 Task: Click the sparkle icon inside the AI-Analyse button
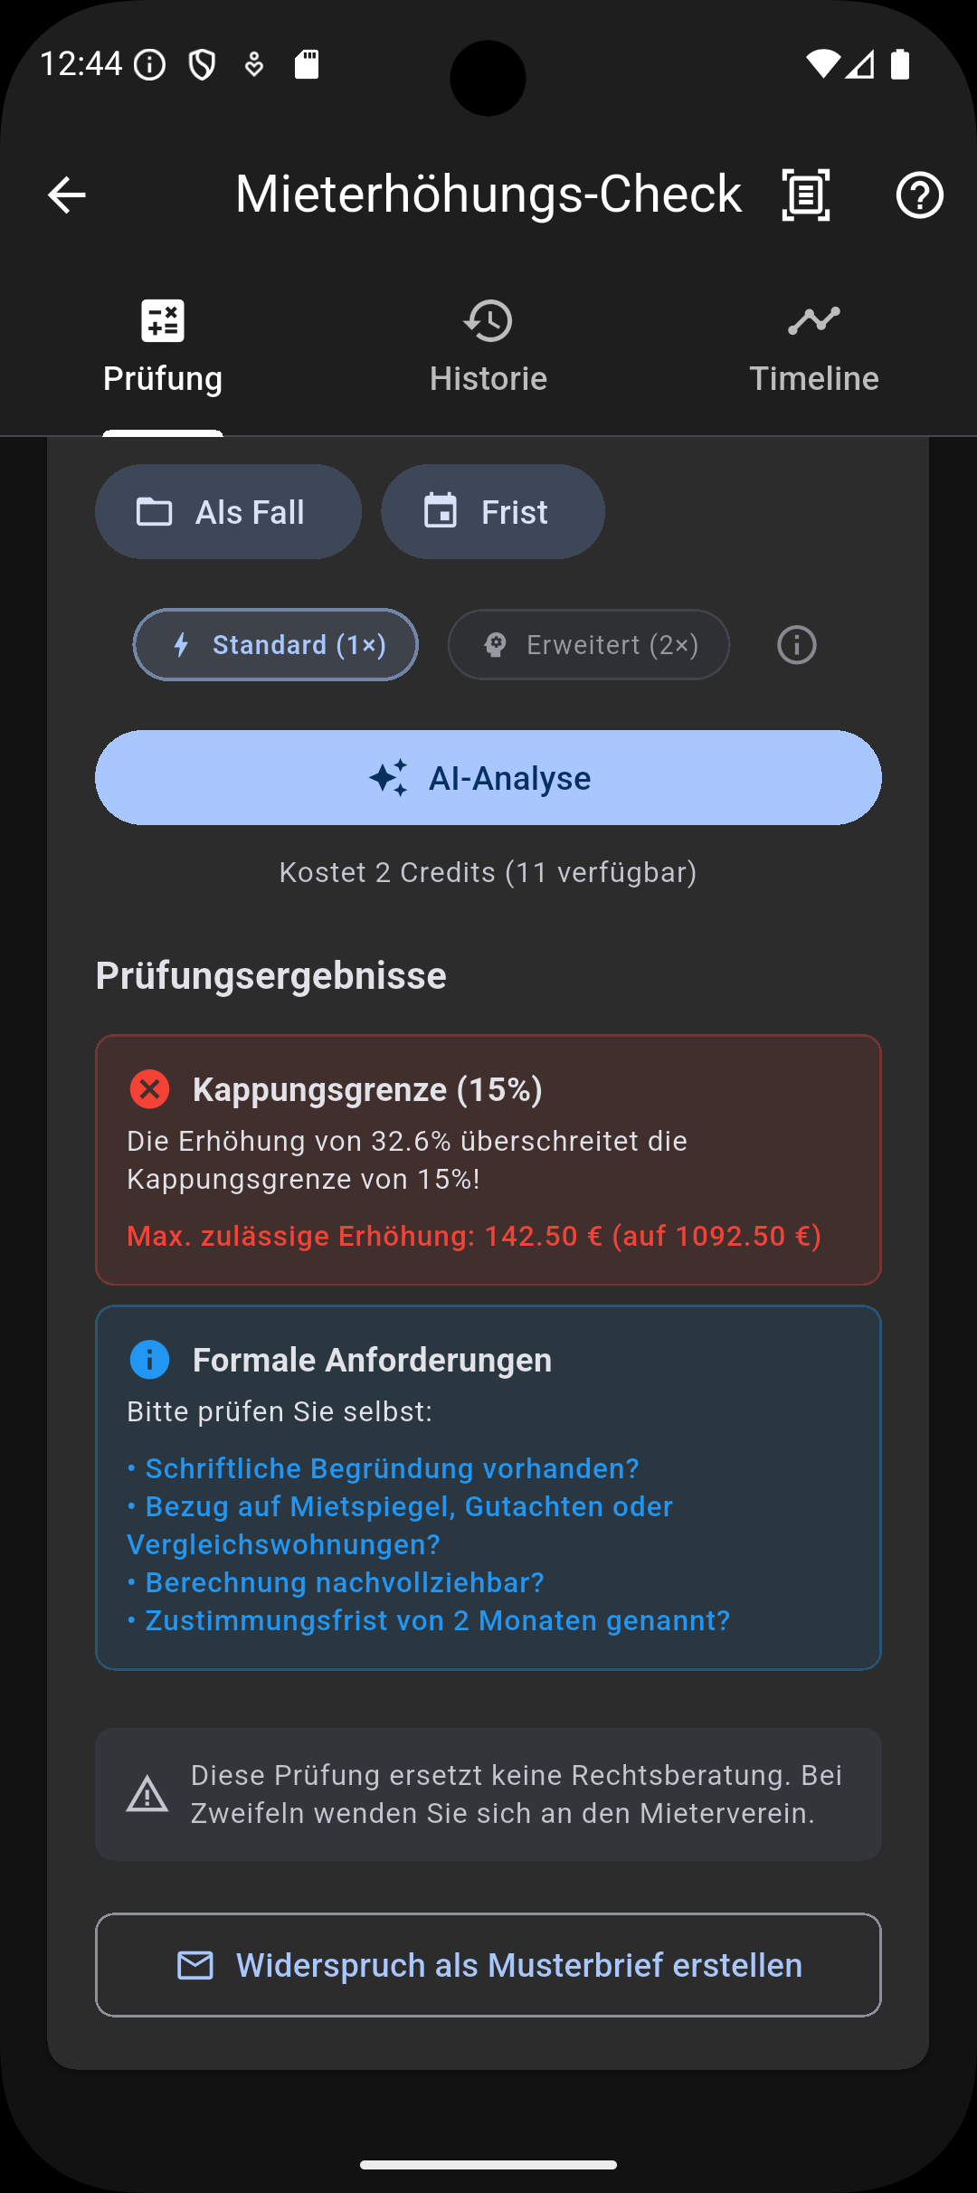pyautogui.click(x=387, y=776)
